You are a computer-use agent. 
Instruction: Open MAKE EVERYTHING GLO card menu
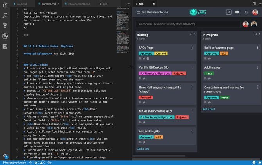[192, 111]
